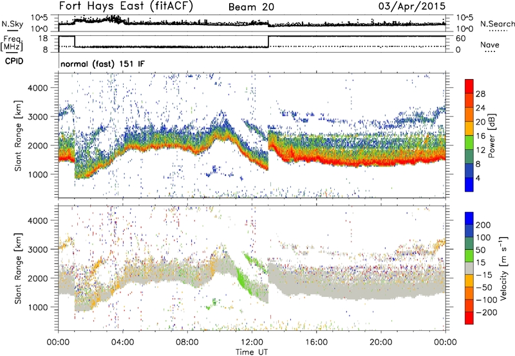Click the '60' Nave axis tick

(x=461, y=39)
